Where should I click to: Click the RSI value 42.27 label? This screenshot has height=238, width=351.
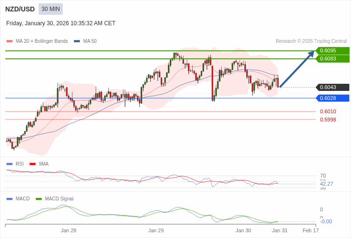point(326,184)
